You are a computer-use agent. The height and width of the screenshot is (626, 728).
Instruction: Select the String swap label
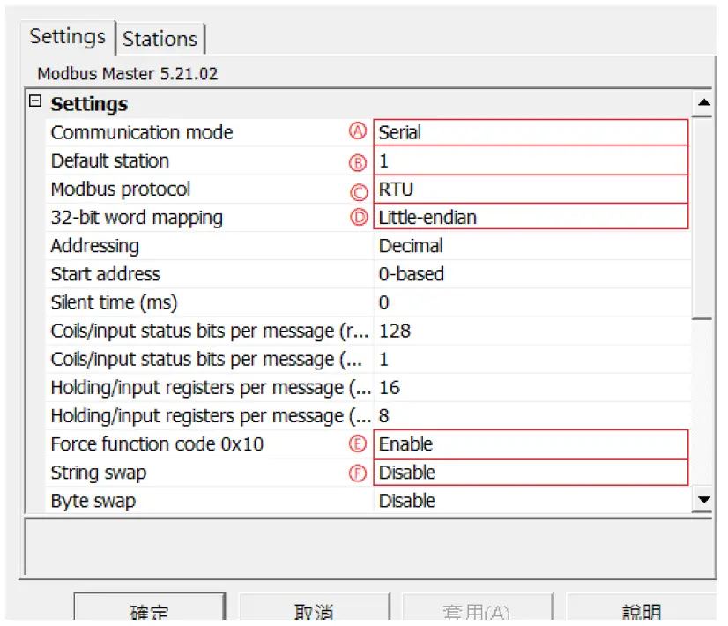point(99,473)
